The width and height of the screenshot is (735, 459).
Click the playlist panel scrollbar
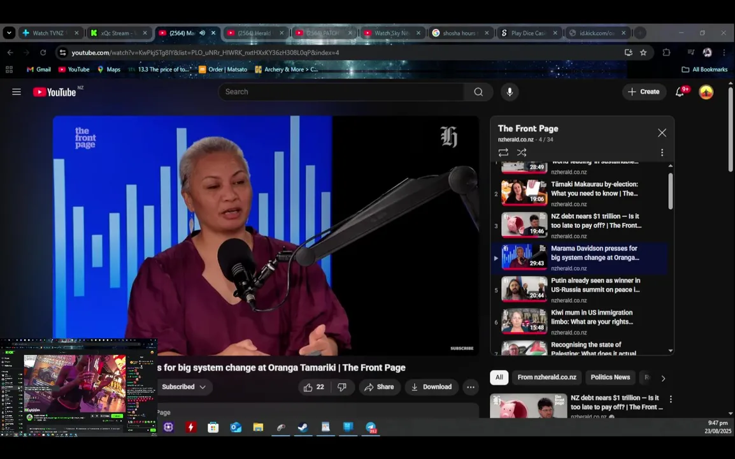pos(670,191)
